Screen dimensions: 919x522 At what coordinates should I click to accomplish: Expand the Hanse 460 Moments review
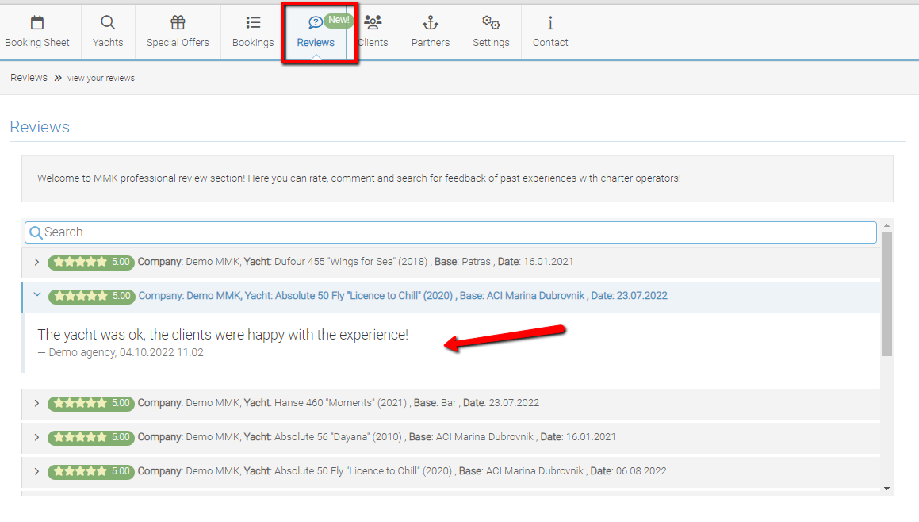pyautogui.click(x=36, y=404)
